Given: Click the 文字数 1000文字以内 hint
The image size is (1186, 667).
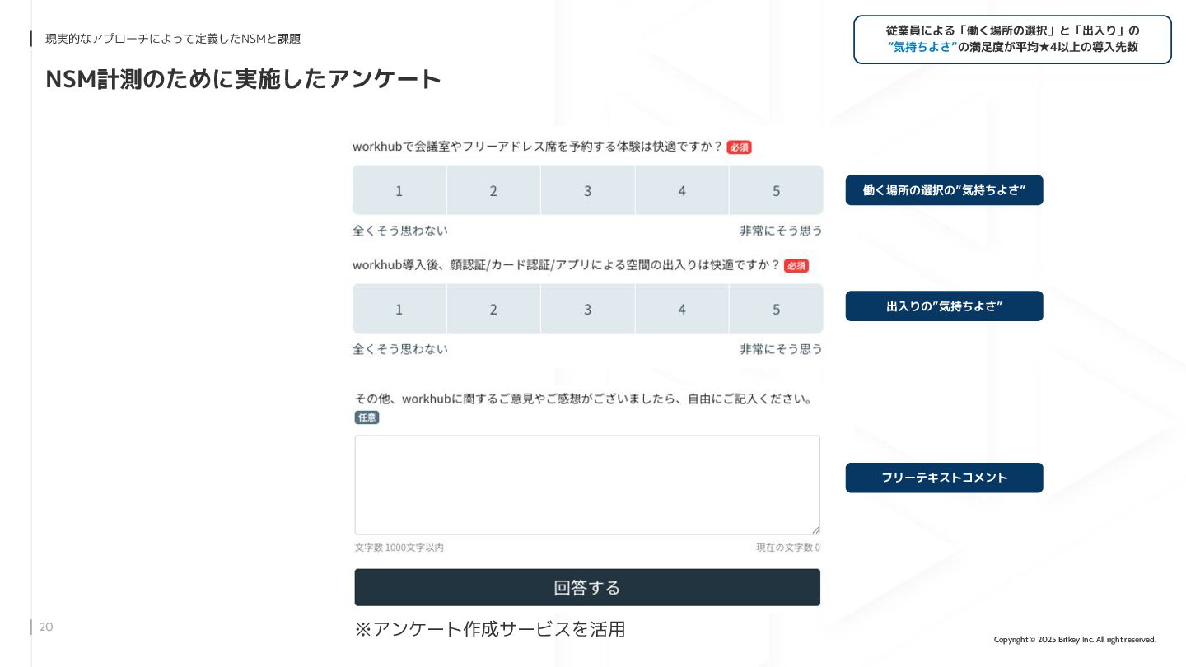Looking at the screenshot, I should pyautogui.click(x=399, y=548).
